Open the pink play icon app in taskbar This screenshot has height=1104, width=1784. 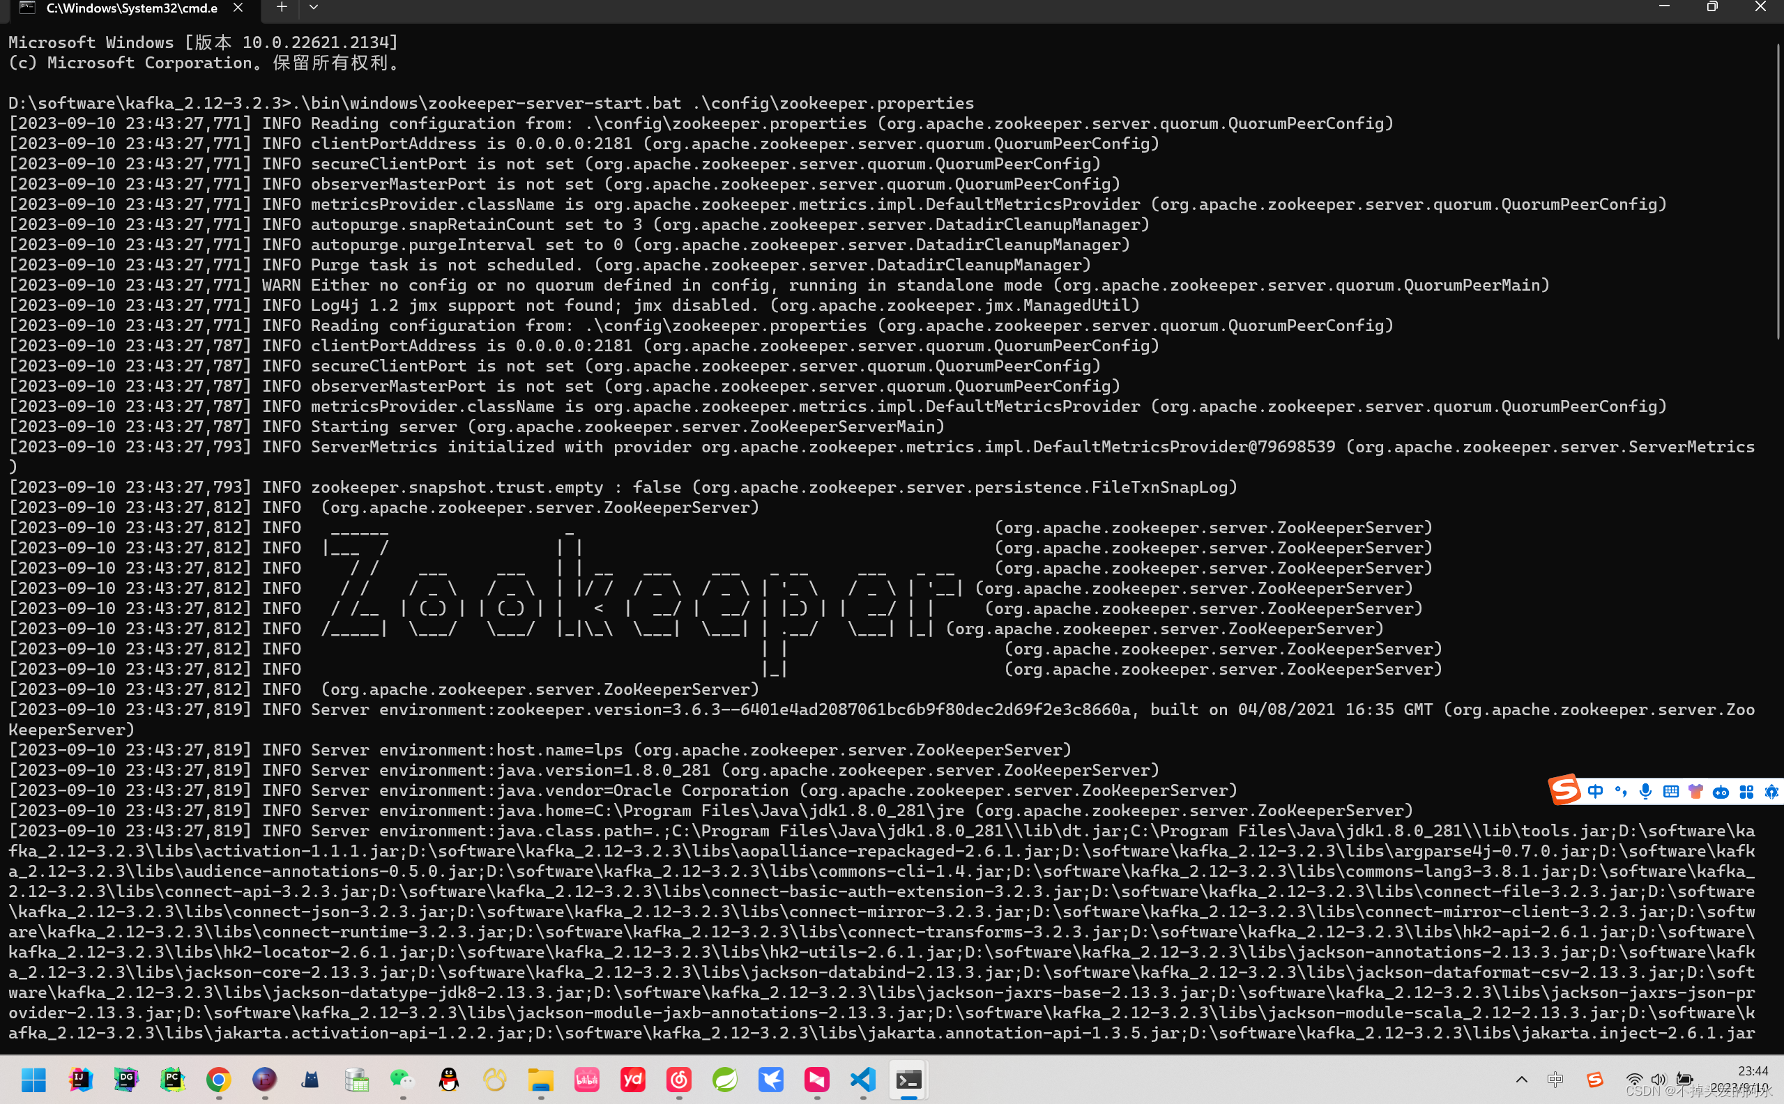816,1079
